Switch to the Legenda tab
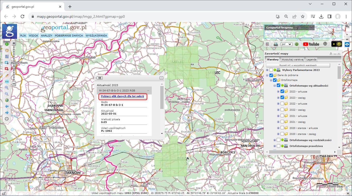Image resolution: width=352 pixels, height=196 pixels. pos(311,60)
